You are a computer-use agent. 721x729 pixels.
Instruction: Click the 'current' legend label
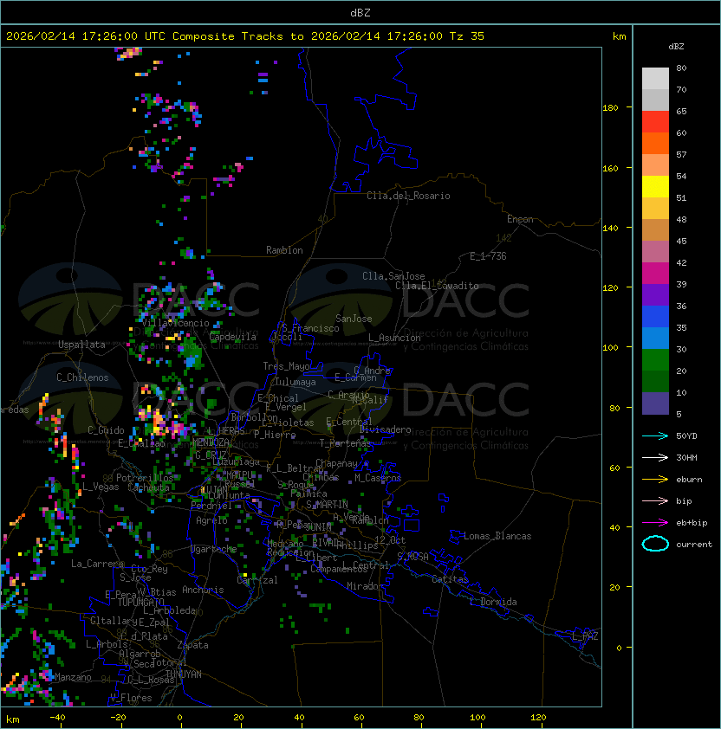point(694,545)
